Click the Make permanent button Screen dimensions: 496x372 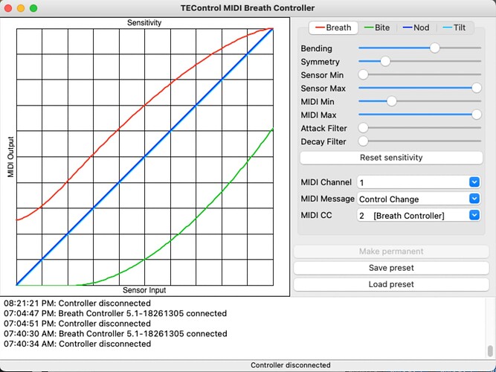(x=391, y=251)
